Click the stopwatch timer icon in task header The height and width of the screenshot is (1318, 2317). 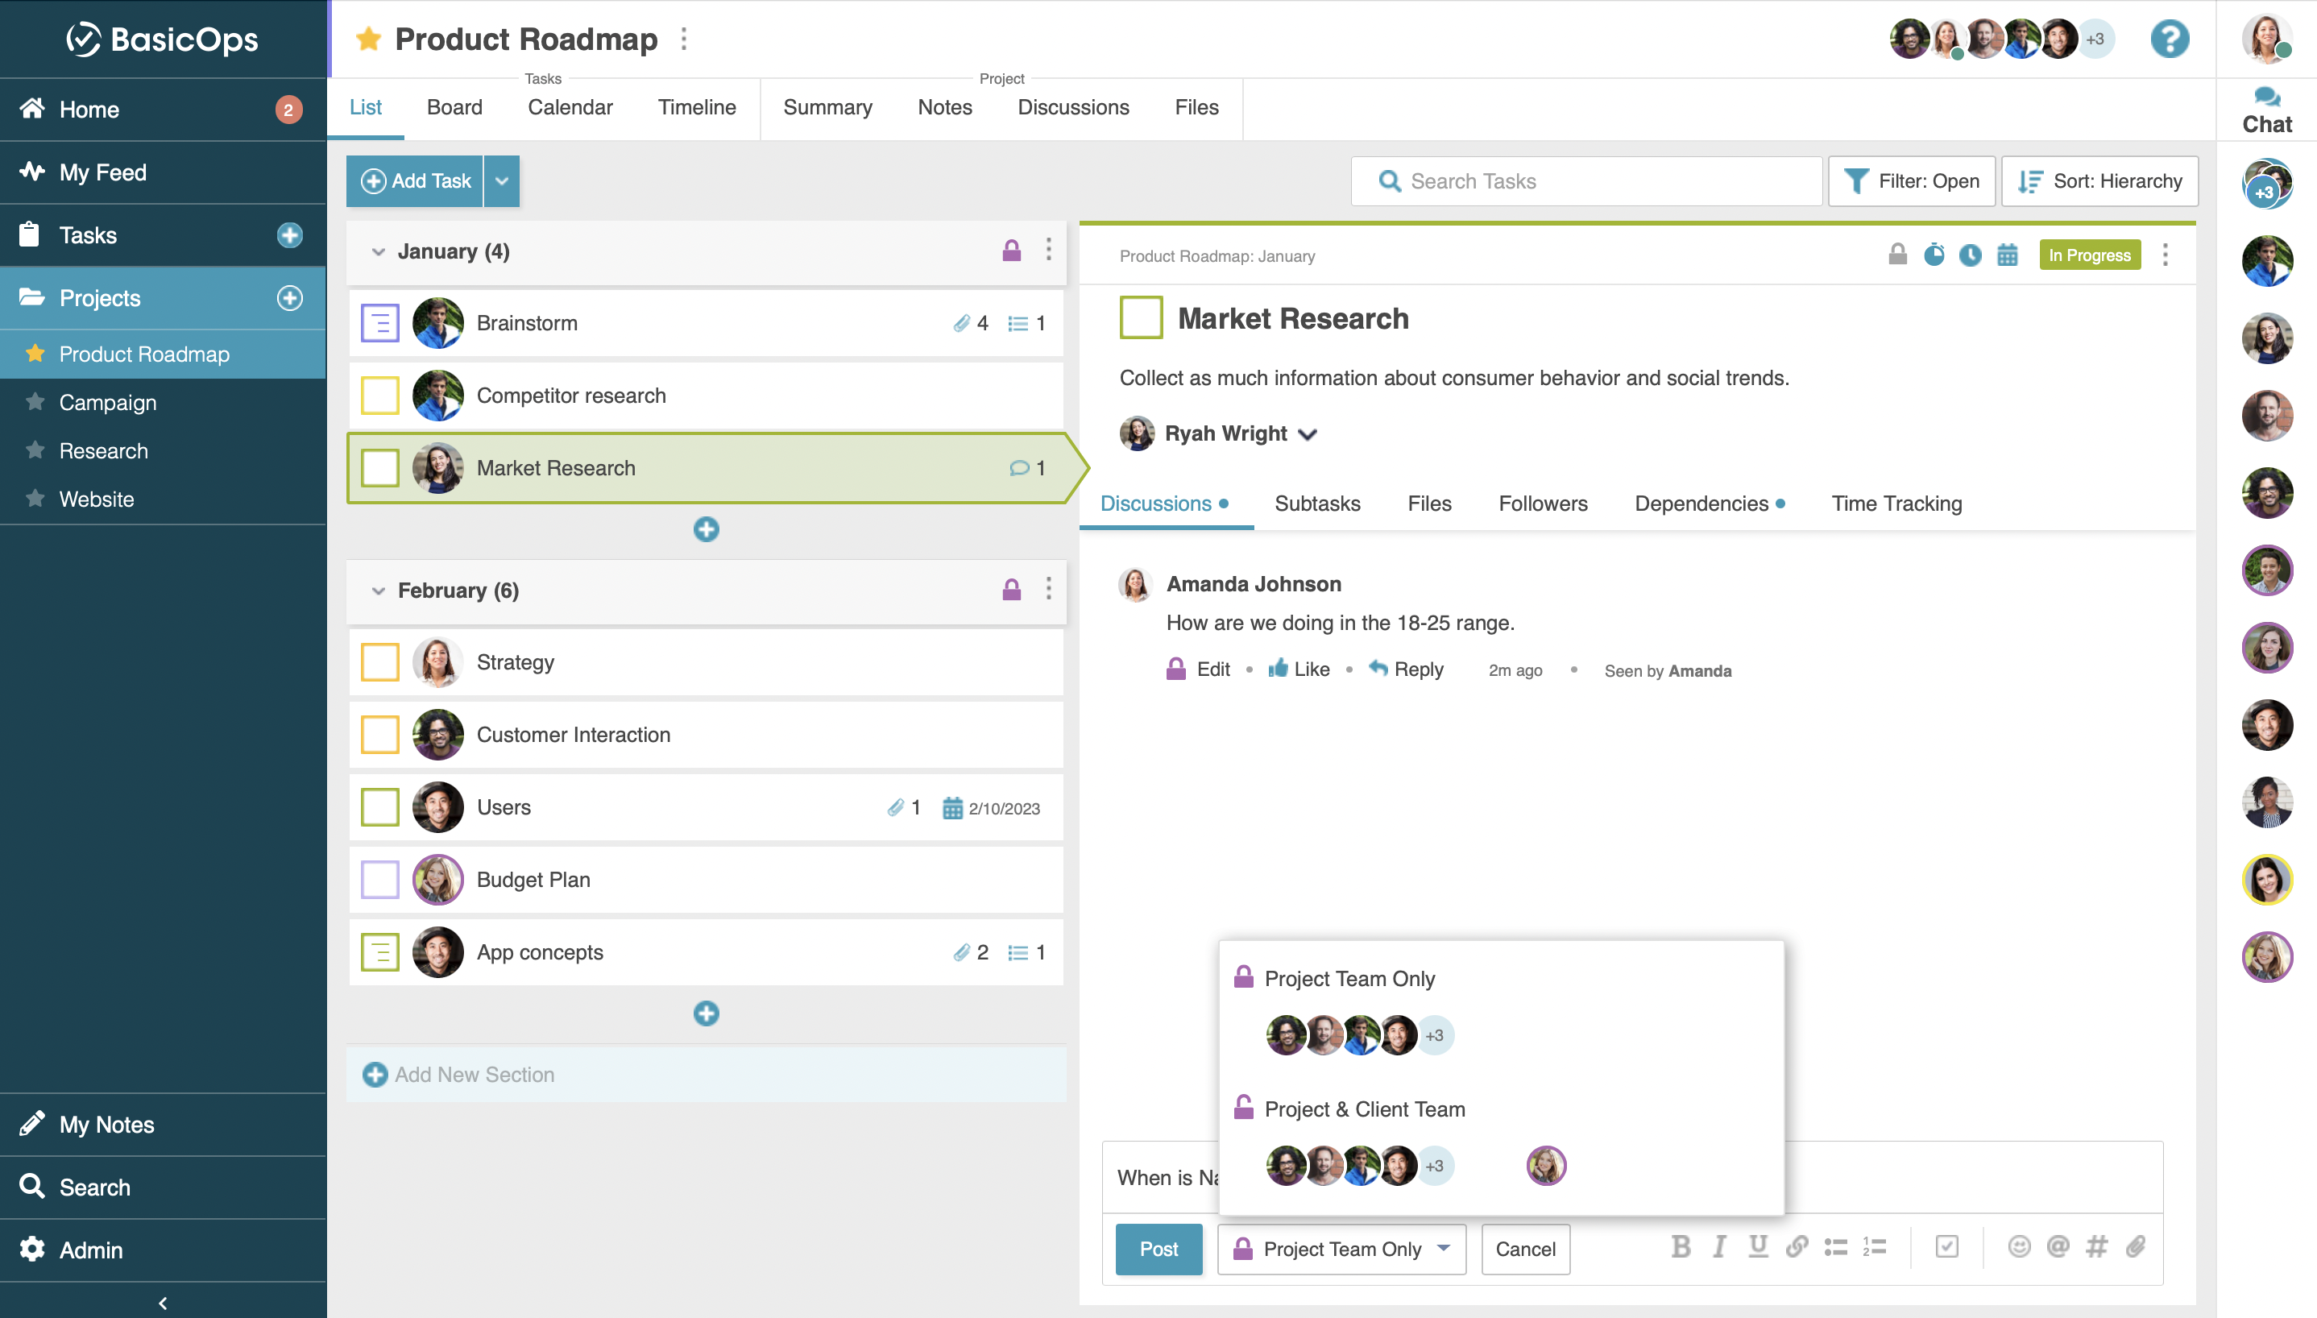[1934, 255]
